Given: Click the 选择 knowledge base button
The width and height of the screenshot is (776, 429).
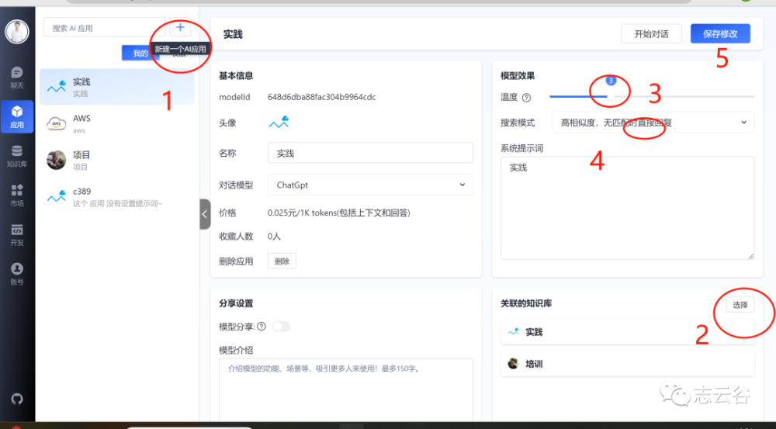Looking at the screenshot, I should click(740, 305).
